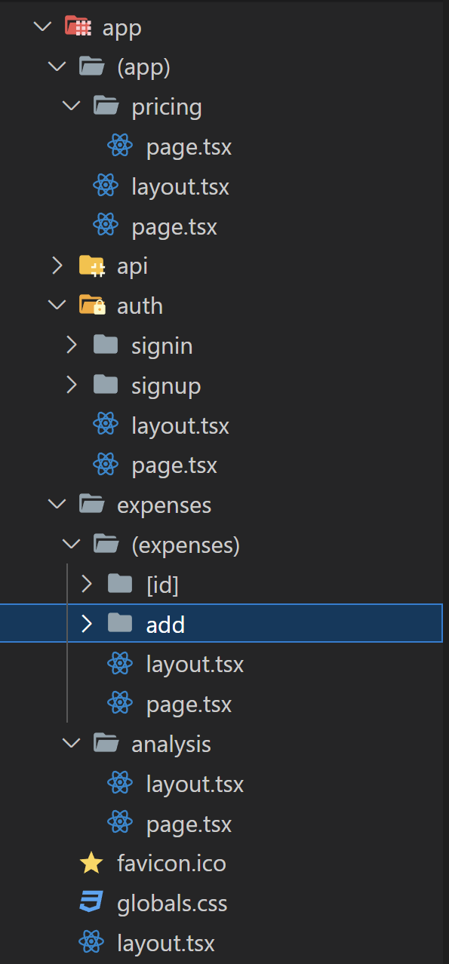Open page.tsx label in (expenses) group
The image size is (449, 964).
pos(189,705)
